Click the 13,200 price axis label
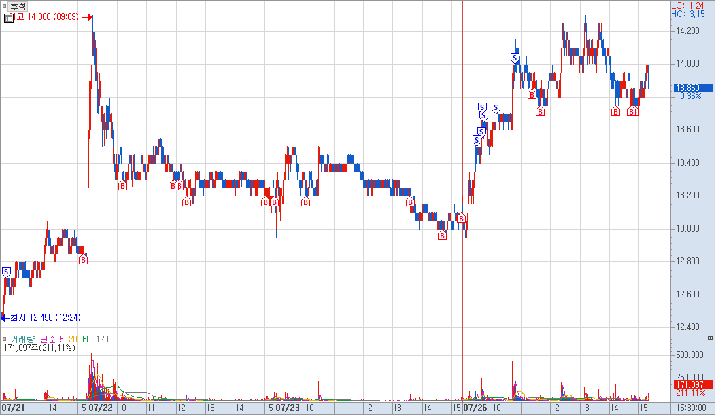Screen dimensions: 716x415 [x=687, y=196]
